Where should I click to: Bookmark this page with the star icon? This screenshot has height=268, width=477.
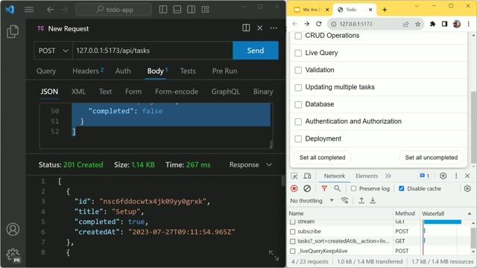point(417,24)
